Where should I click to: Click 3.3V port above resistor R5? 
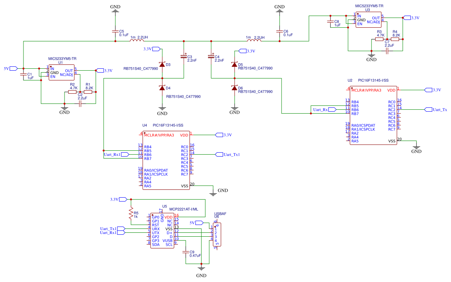[x=119, y=199]
